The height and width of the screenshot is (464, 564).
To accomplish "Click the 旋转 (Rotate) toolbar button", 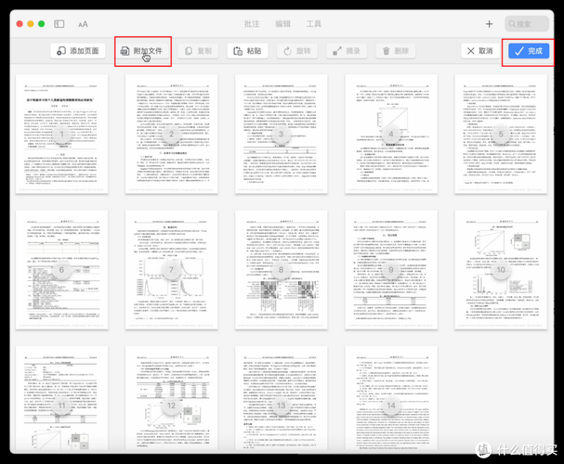I will pos(297,51).
